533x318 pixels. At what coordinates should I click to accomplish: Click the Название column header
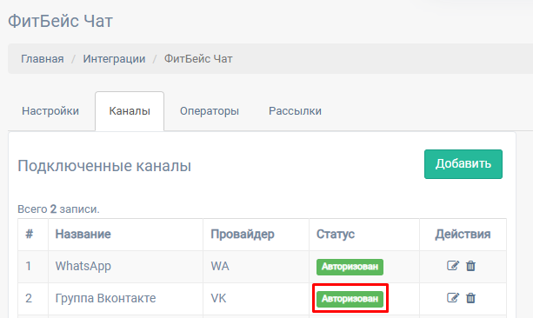83,234
